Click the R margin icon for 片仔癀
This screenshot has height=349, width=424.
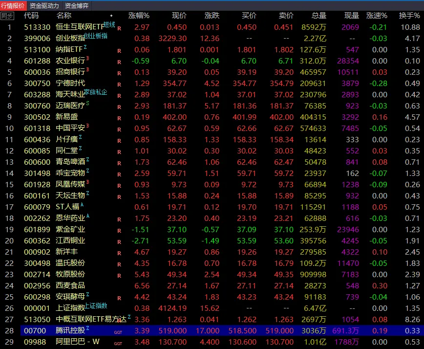click(119, 141)
